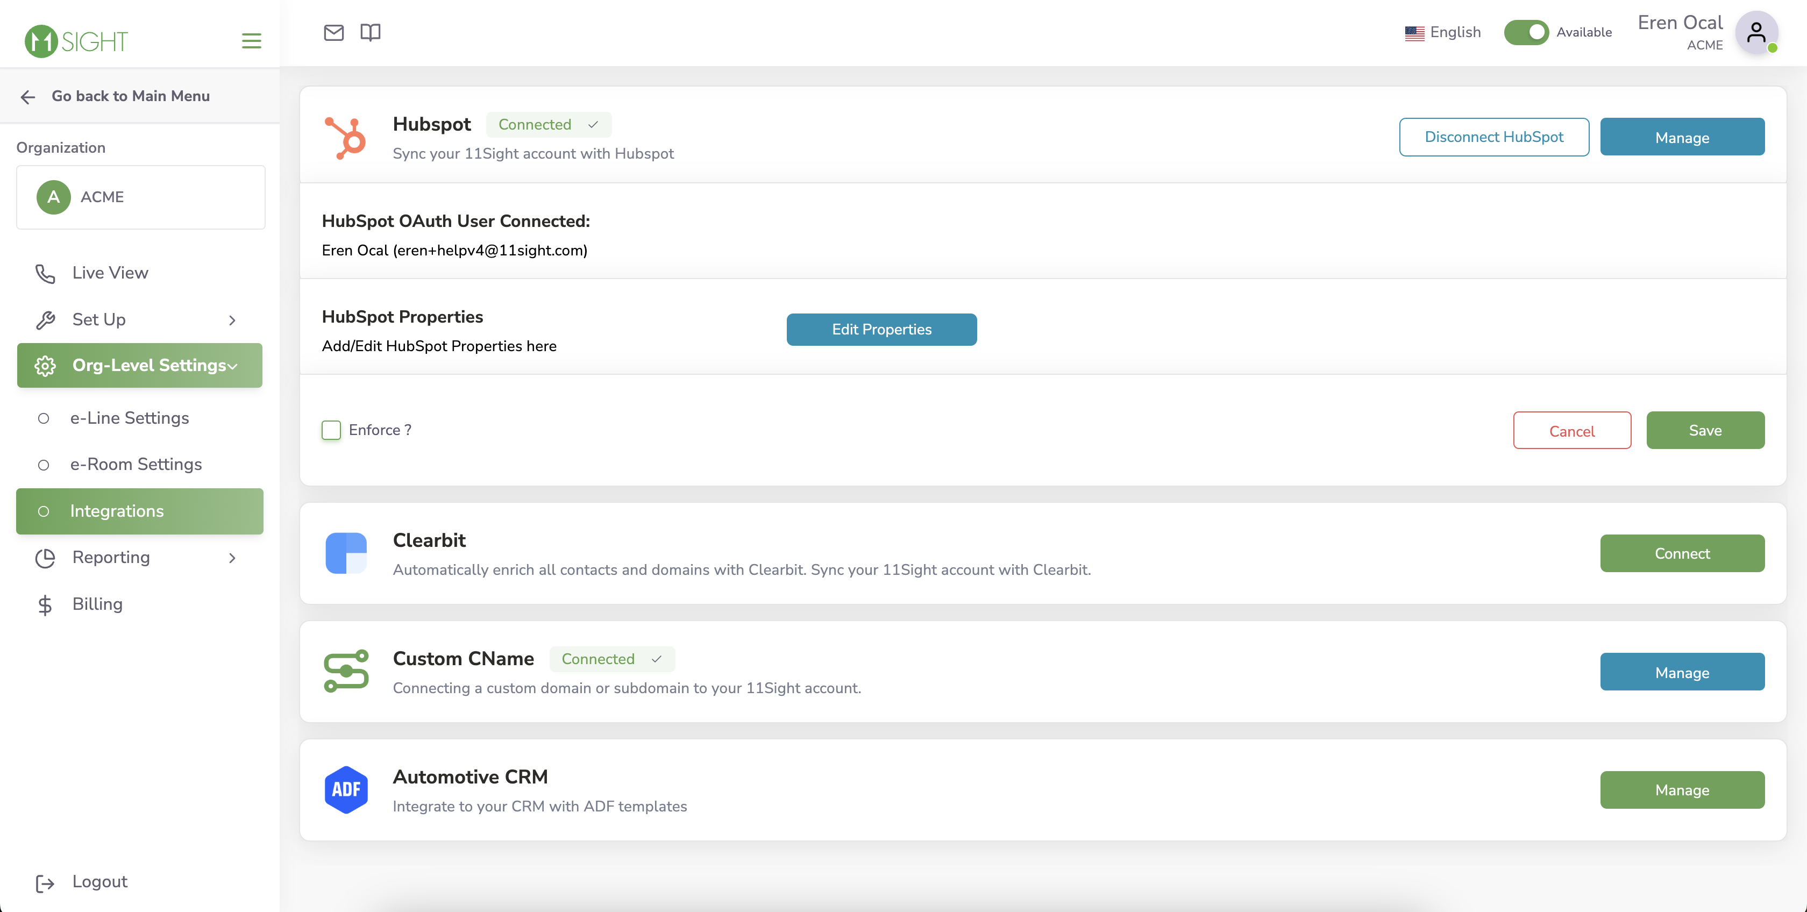Click the HubSpot Properties heading
This screenshot has width=1807, height=912.
click(403, 317)
